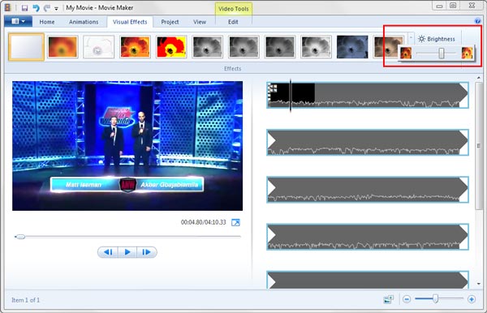This screenshot has height=313, width=487.
Task: Select the No effect thumbnail
Action: pos(27,47)
